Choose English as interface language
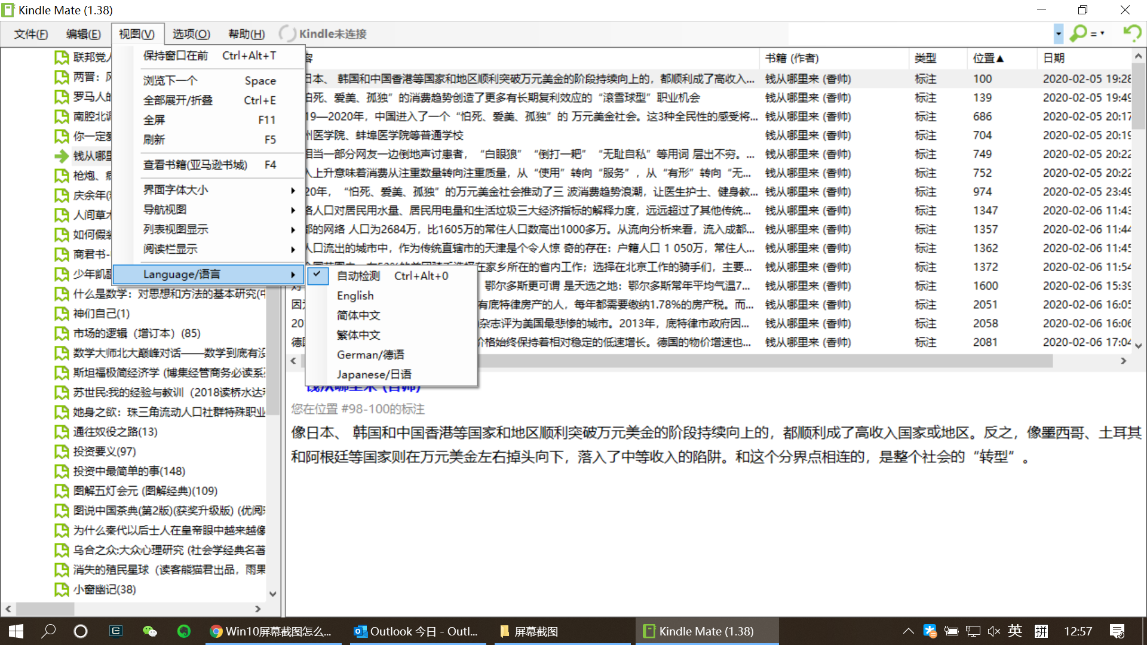This screenshot has width=1147, height=645. [x=355, y=296]
